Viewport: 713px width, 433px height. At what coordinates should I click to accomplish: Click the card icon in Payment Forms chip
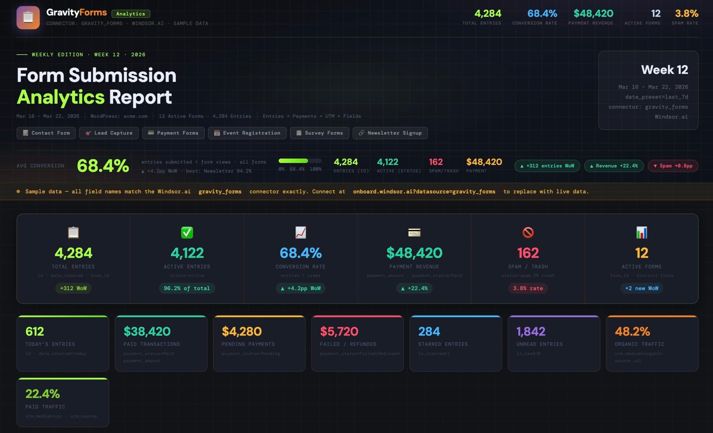[151, 133]
